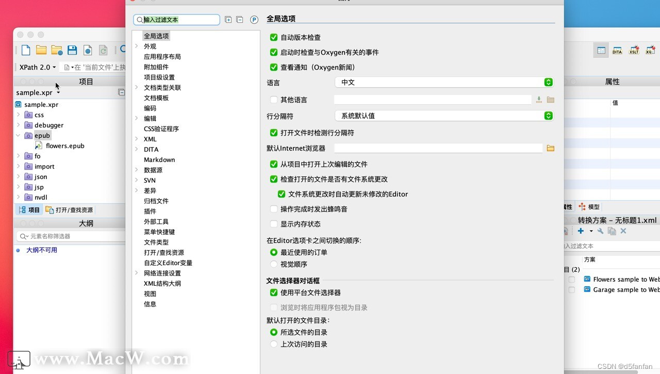The image size is (660, 374).
Task: Click the filter text input field in preferences
Action: click(178, 19)
